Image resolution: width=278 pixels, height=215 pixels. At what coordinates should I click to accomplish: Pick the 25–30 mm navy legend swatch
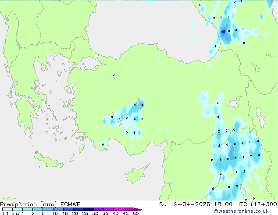[88, 209]
